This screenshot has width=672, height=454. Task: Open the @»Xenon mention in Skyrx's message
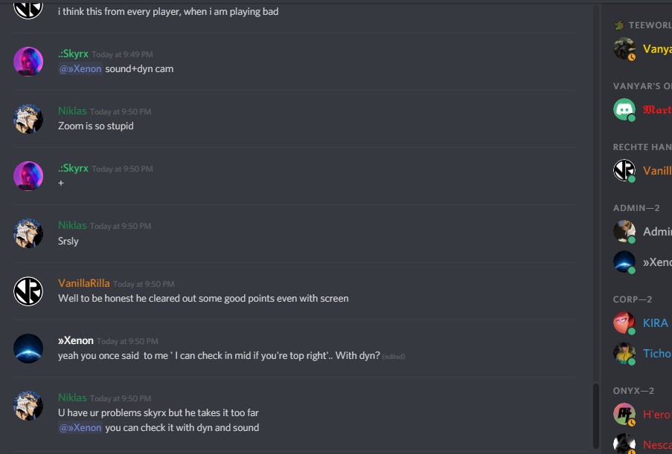click(78, 68)
